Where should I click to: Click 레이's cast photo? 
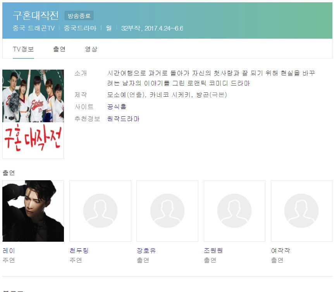[33, 211]
